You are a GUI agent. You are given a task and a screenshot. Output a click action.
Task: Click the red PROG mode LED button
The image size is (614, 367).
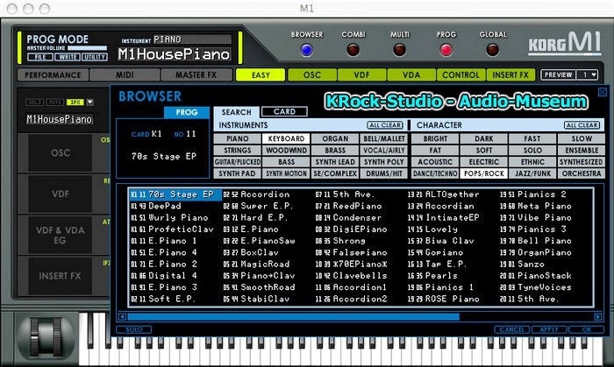(446, 50)
